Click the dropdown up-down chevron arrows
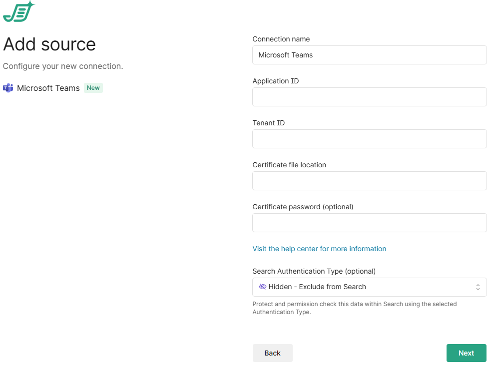 point(478,287)
